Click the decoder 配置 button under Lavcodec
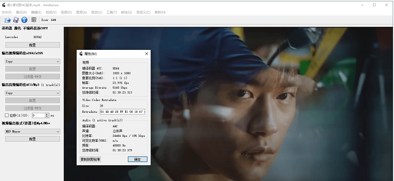 coord(33,45)
